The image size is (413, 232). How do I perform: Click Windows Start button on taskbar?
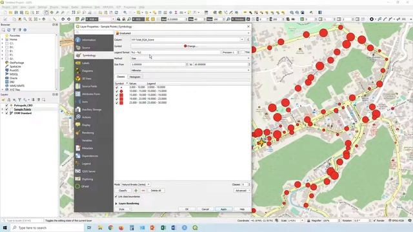click(x=5, y=227)
